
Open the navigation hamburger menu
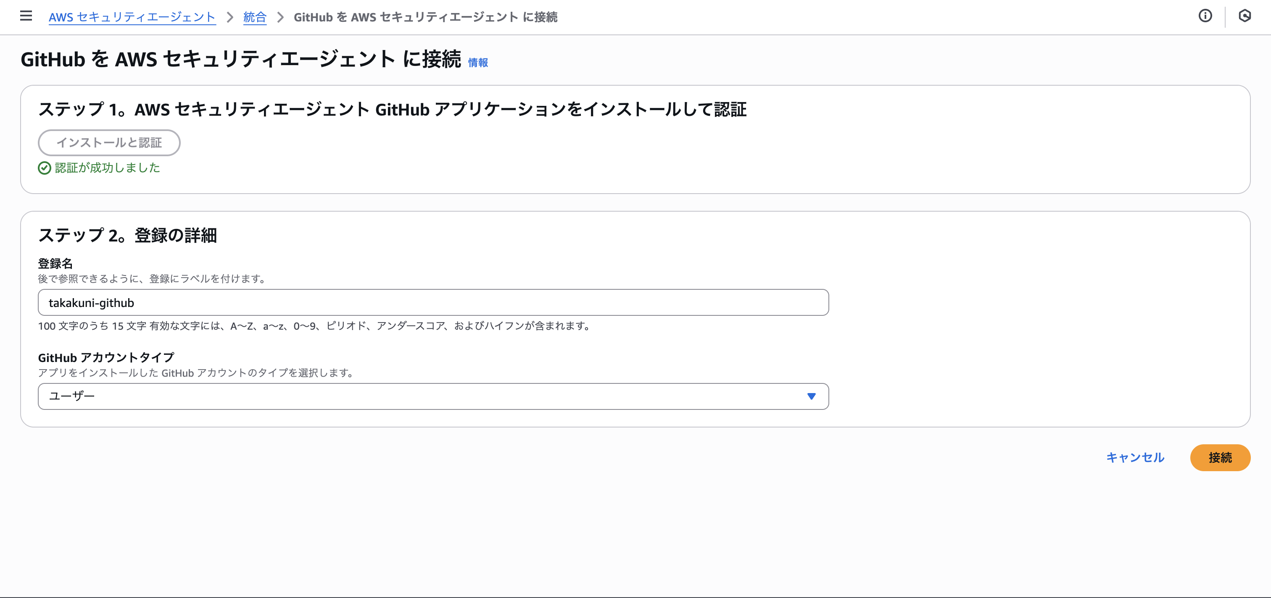point(25,16)
